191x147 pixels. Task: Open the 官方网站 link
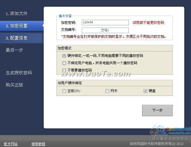pyautogui.click(x=10, y=144)
